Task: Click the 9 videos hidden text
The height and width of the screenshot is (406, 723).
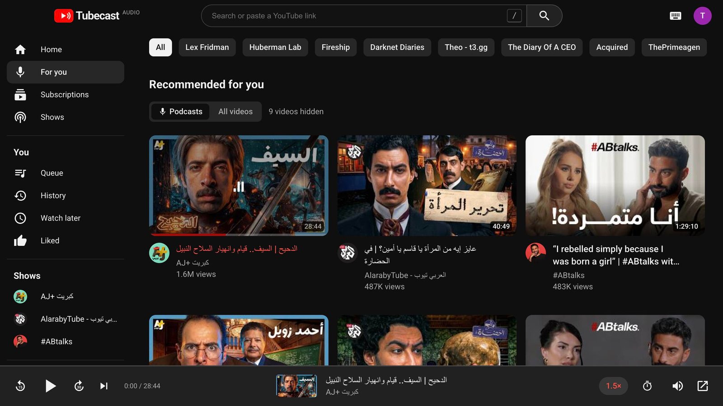Action: pos(296,111)
